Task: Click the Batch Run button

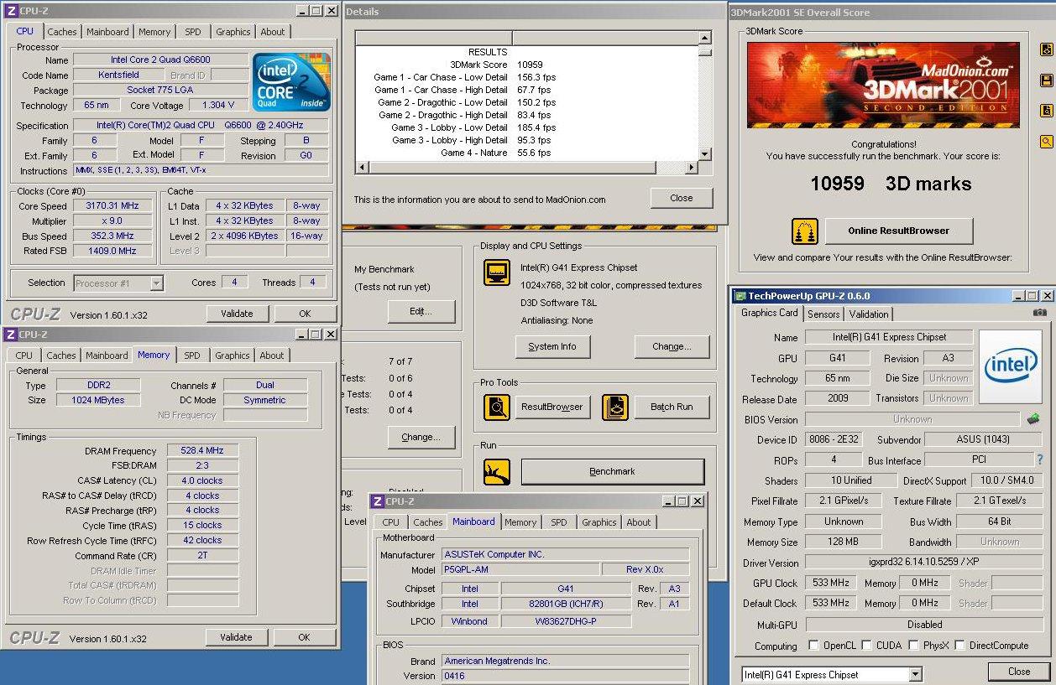Action: click(672, 407)
